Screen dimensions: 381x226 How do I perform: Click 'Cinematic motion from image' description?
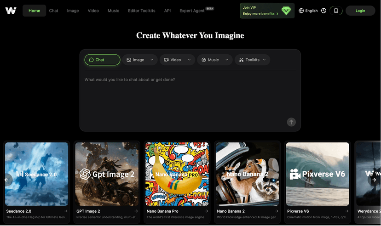coord(318,217)
